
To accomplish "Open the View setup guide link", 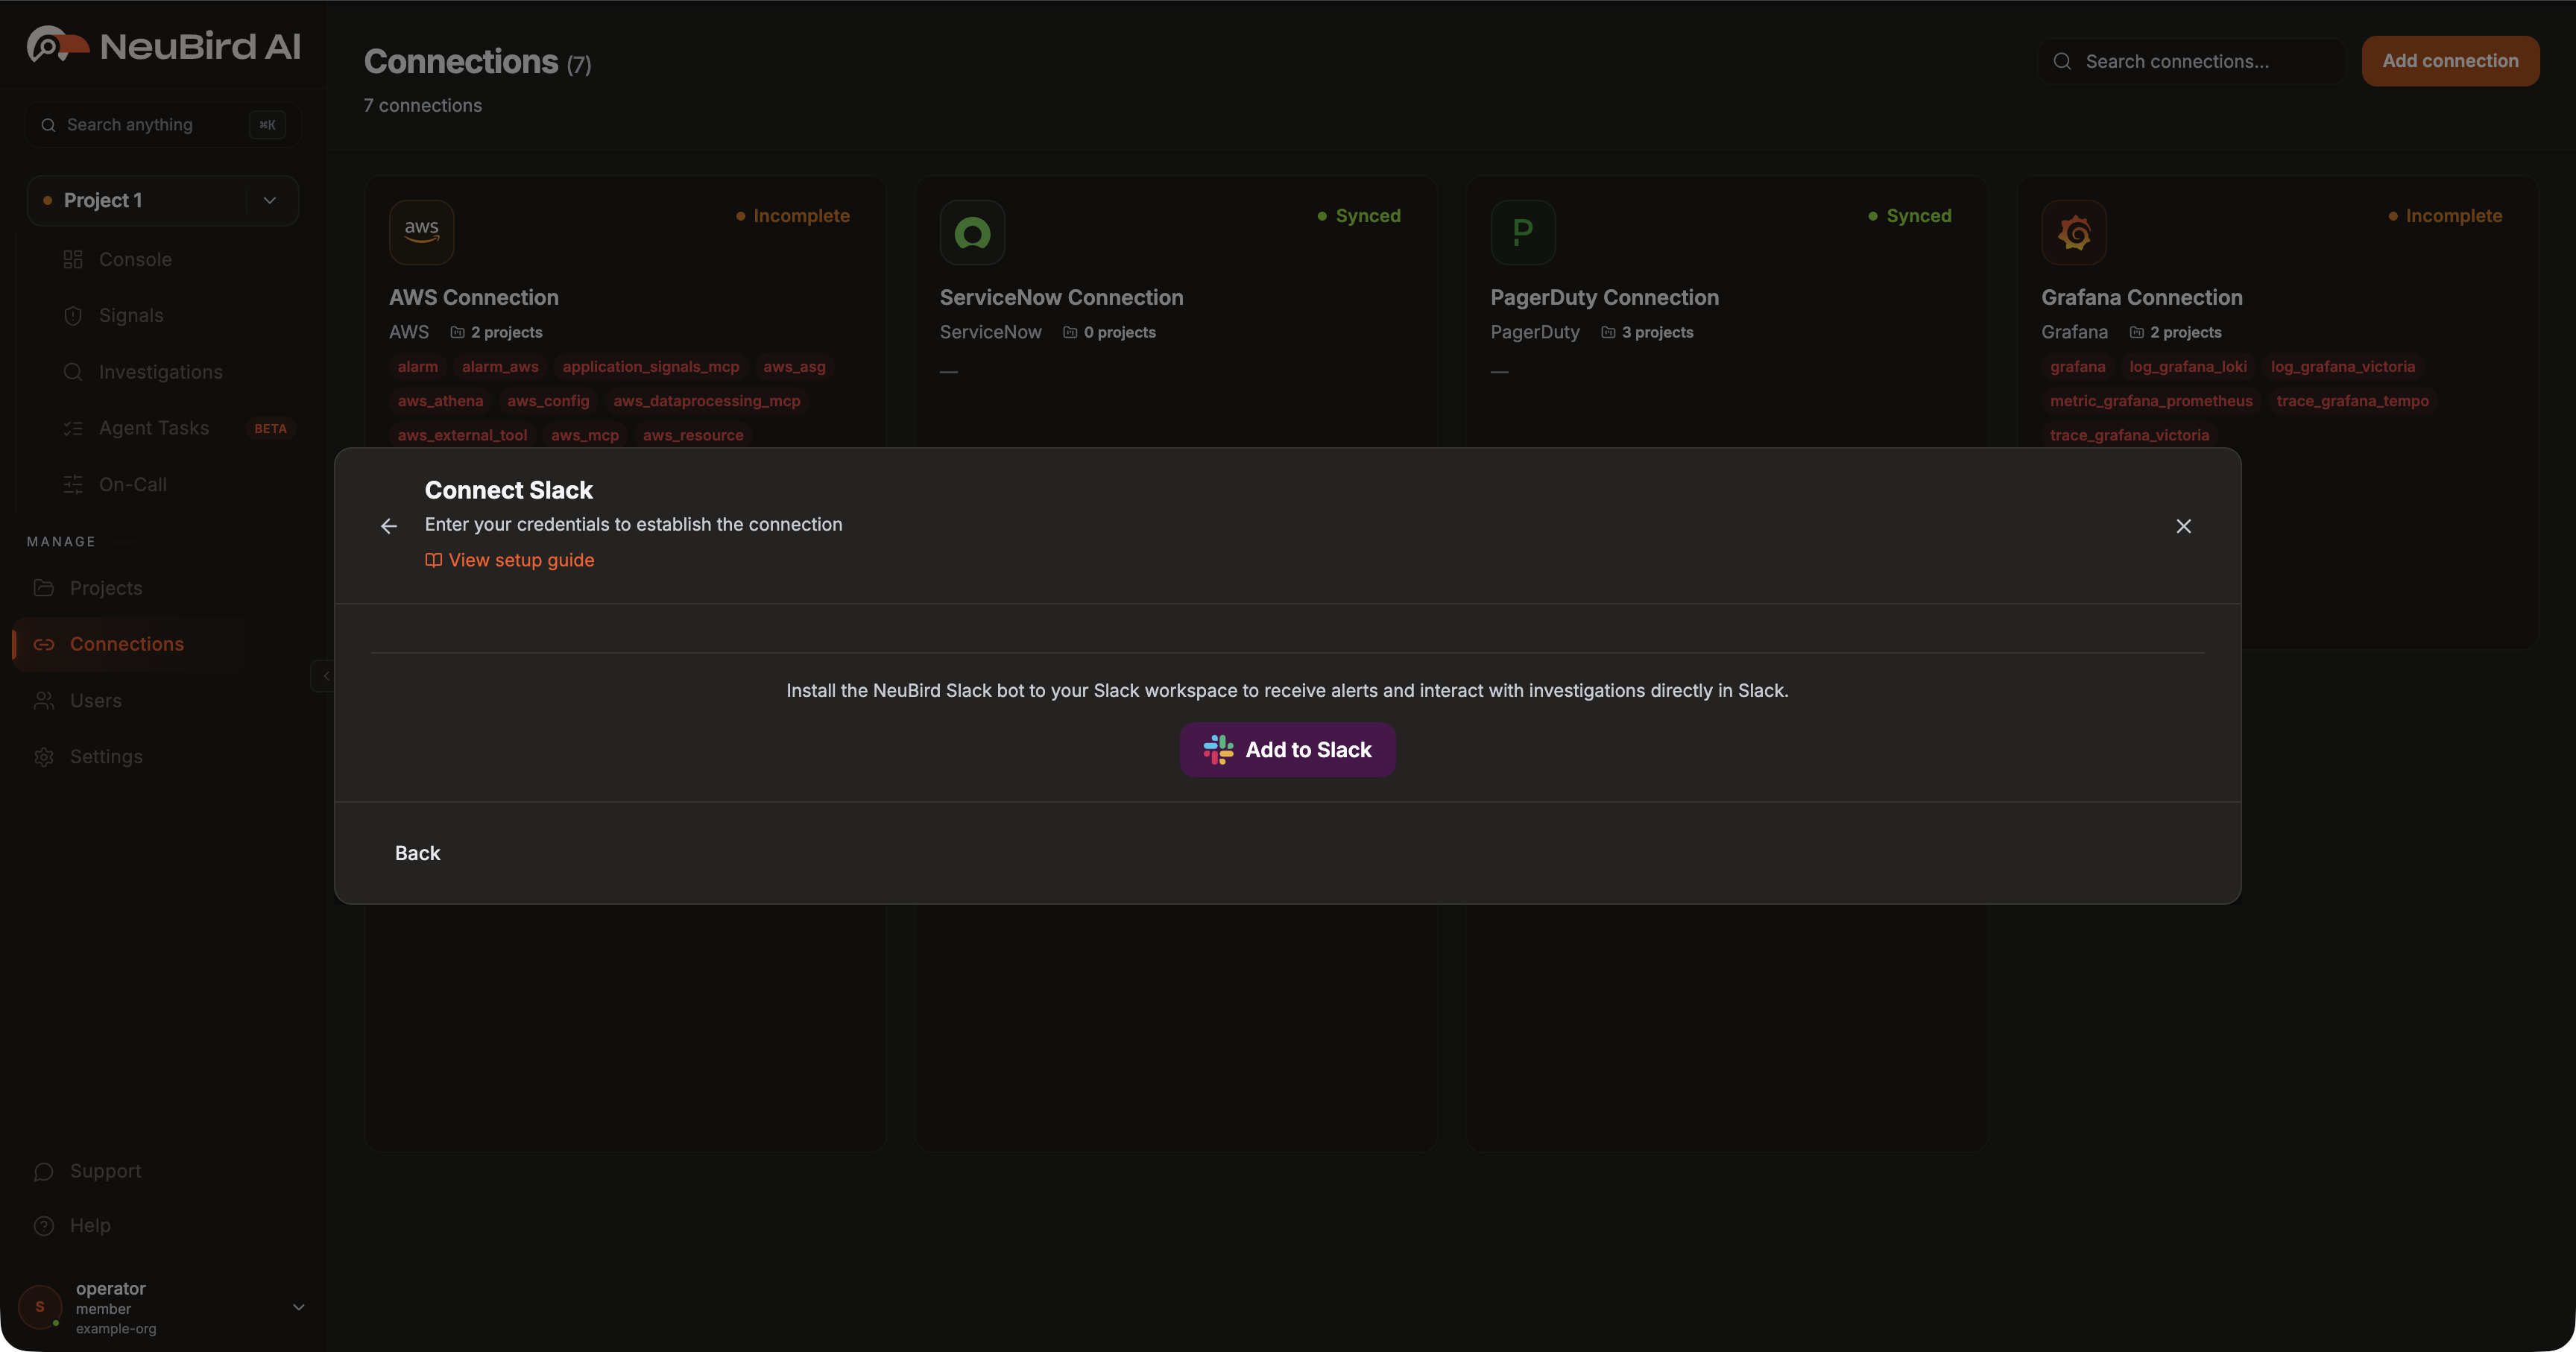I will point(509,560).
